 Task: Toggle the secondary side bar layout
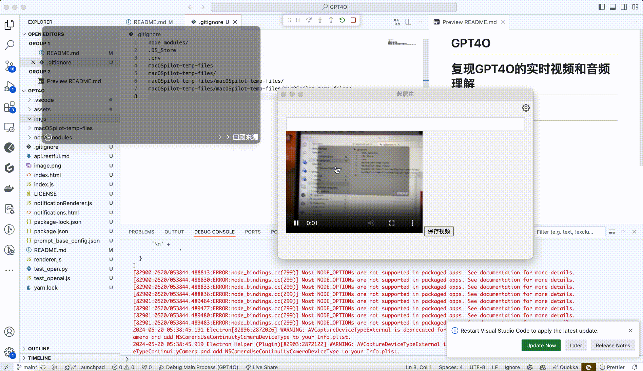pos(624,7)
